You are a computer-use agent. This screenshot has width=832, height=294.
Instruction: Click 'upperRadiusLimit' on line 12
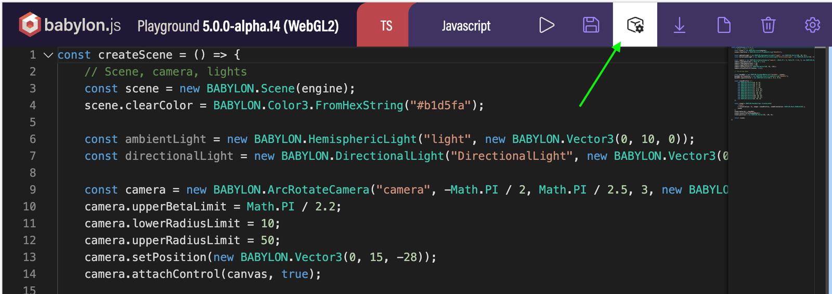click(186, 240)
